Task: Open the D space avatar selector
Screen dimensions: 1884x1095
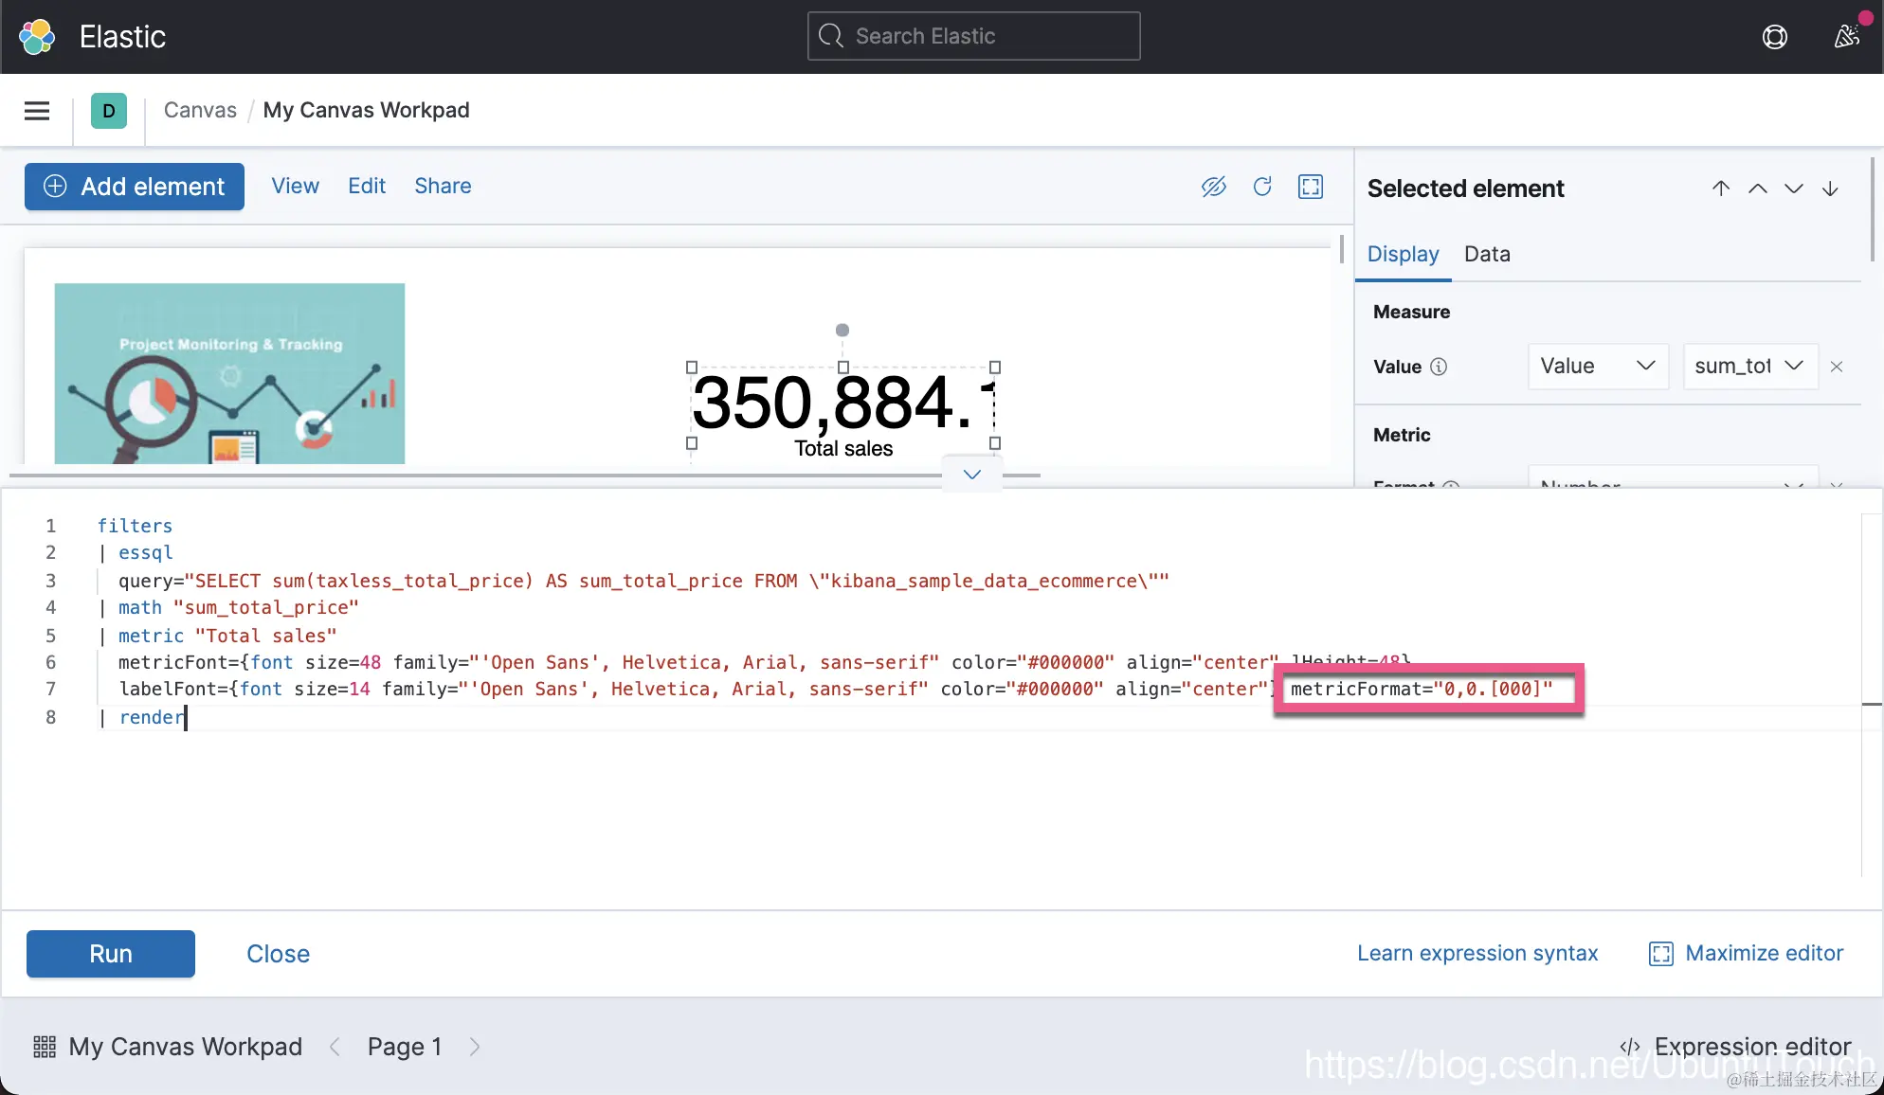Action: pos(109,111)
